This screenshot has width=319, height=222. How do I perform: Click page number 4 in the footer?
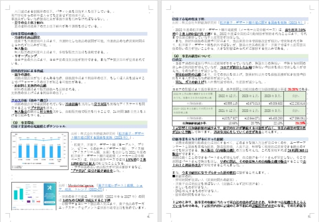point(148,217)
